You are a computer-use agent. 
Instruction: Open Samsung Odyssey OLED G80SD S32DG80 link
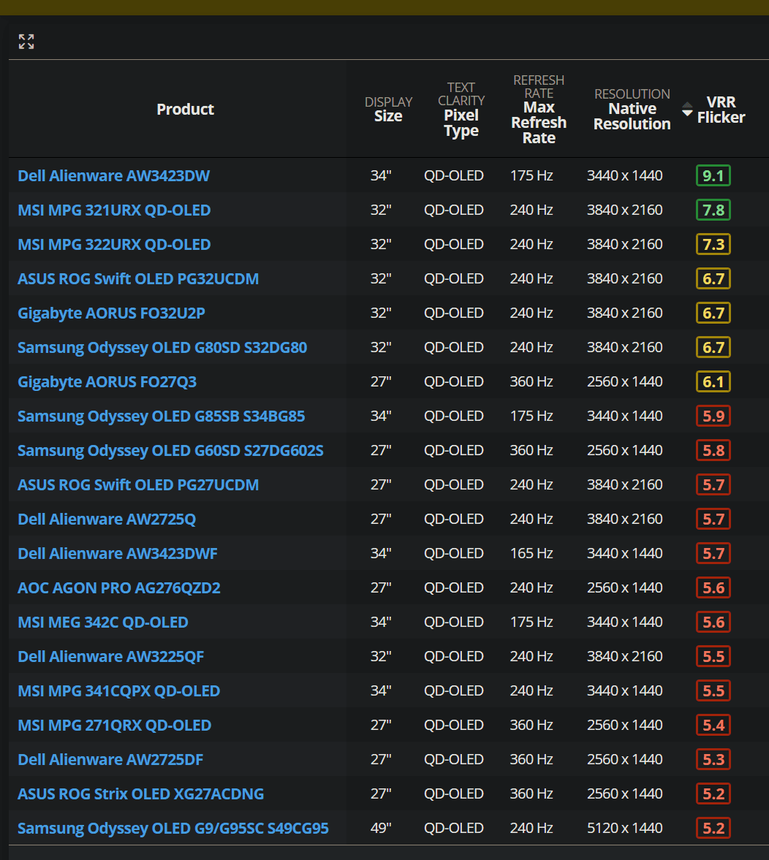click(162, 348)
